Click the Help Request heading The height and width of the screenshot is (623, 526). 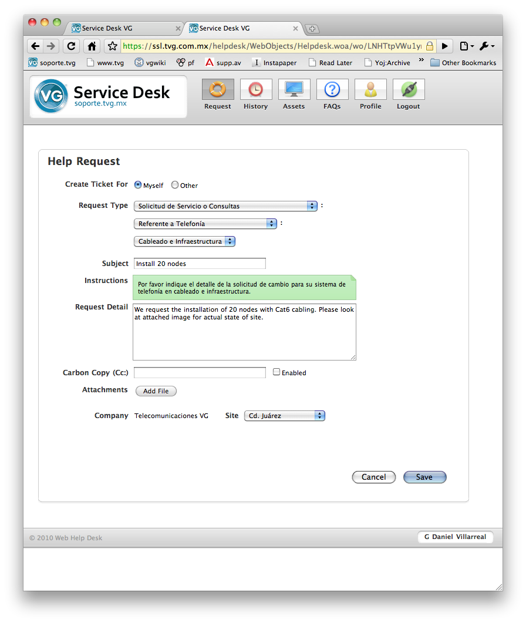click(84, 161)
